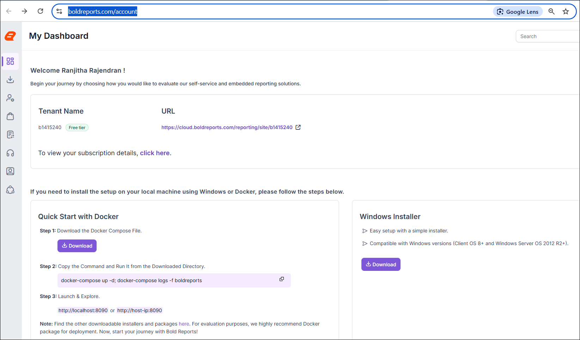Click the 'My Dashboard' heading
The image size is (580, 340).
(x=59, y=36)
